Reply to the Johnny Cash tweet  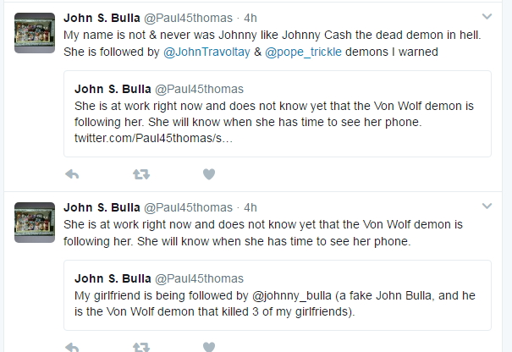[x=72, y=174]
